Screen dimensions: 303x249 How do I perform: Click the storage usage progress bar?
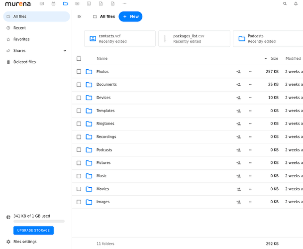coord(39,221)
